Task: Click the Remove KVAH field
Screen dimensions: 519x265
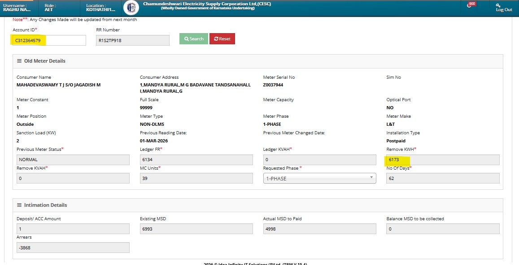Action: [73, 178]
